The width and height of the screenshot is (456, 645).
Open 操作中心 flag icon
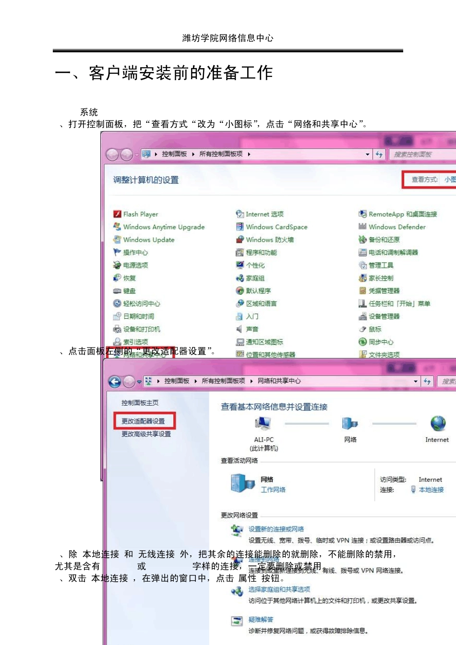click(117, 252)
